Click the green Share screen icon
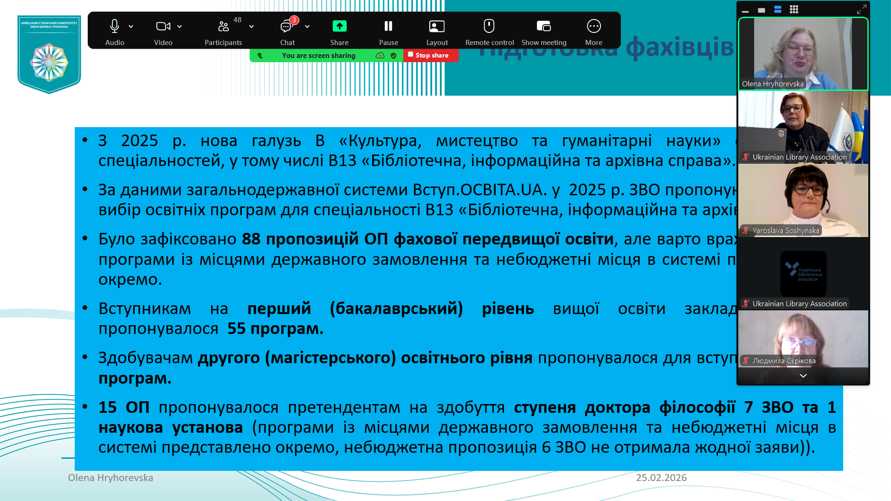 pos(339,27)
